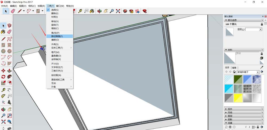This screenshot has height=130, width=267.
Task: Activate the Axes tool in the left toolbar
Action: (3, 102)
